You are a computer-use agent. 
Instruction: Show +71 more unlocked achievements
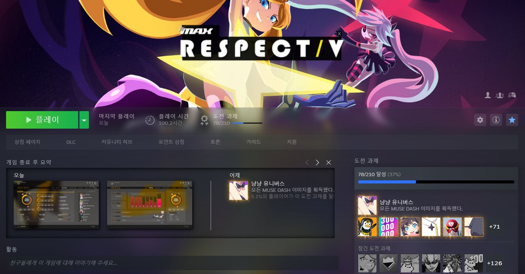(x=494, y=227)
